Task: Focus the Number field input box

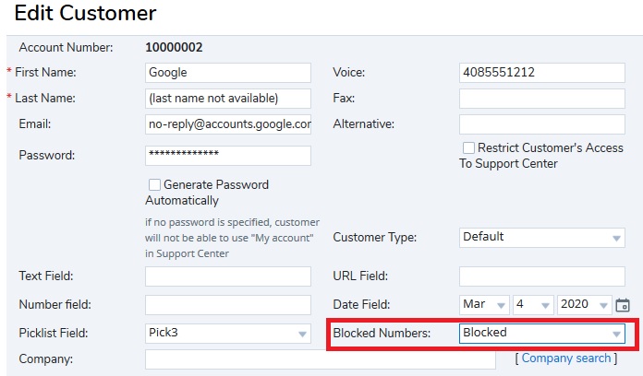Action: click(x=227, y=305)
